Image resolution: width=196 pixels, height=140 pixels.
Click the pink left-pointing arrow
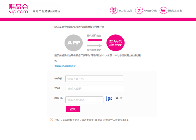pos(94,40)
